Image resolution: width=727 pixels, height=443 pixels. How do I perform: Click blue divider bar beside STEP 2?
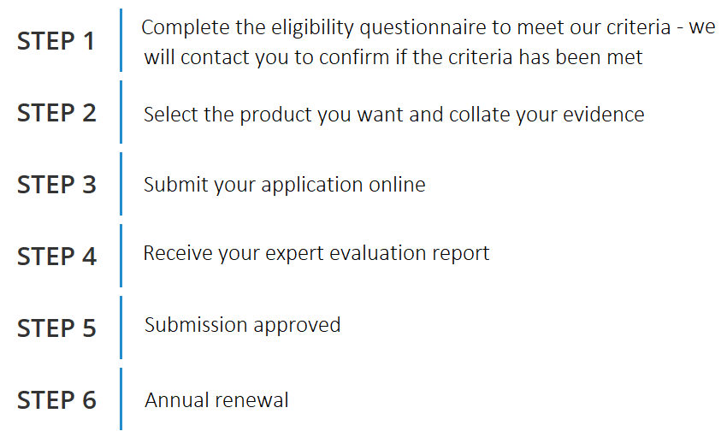121,112
